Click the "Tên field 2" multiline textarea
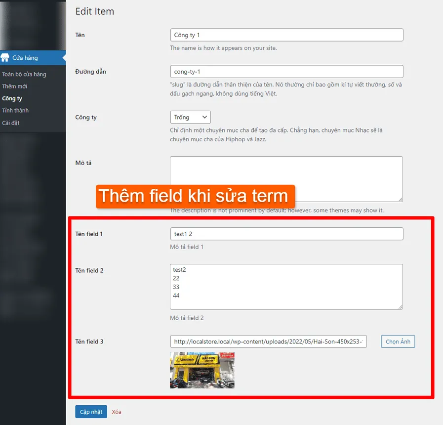 (x=286, y=287)
